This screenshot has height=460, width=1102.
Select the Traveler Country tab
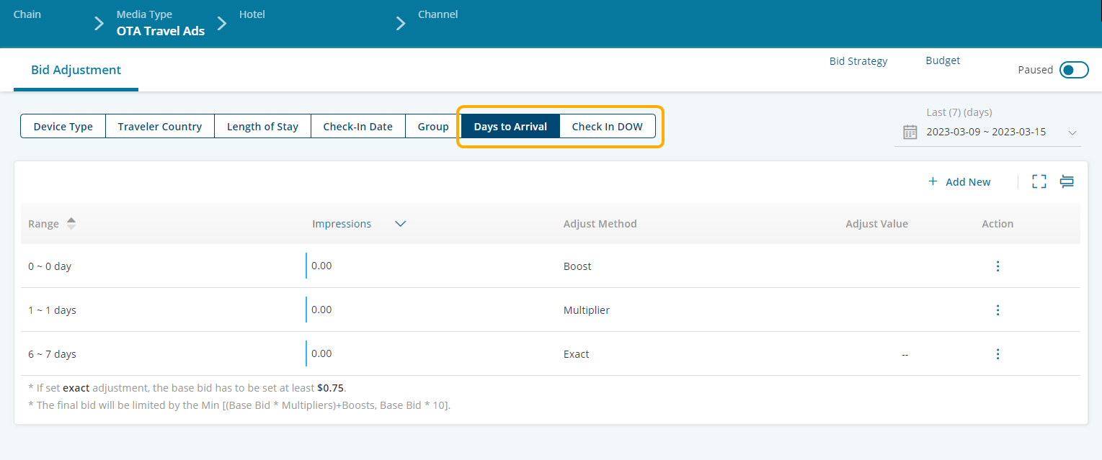pyautogui.click(x=160, y=127)
